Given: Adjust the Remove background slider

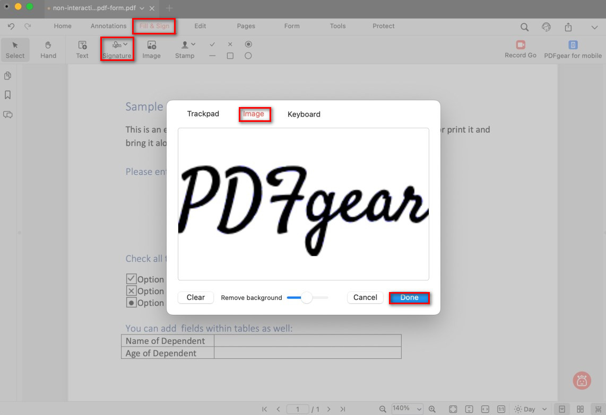Looking at the screenshot, I should pyautogui.click(x=308, y=298).
